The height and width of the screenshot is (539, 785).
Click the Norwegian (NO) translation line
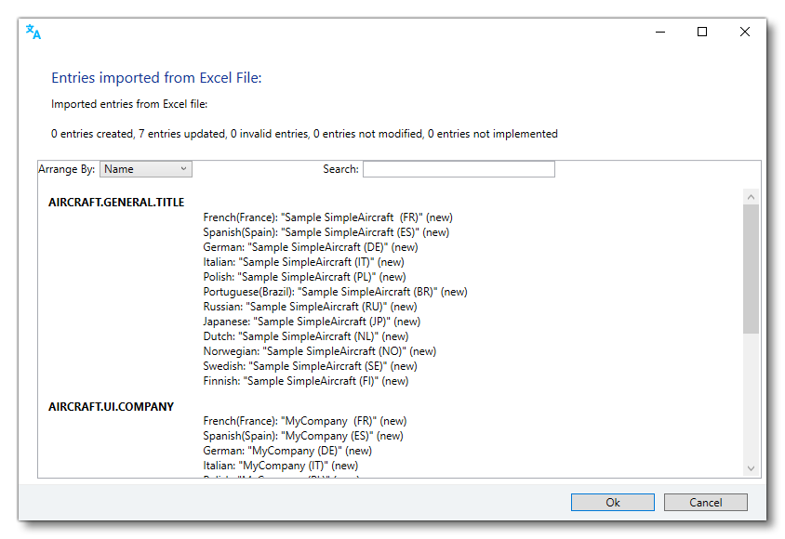[319, 350]
